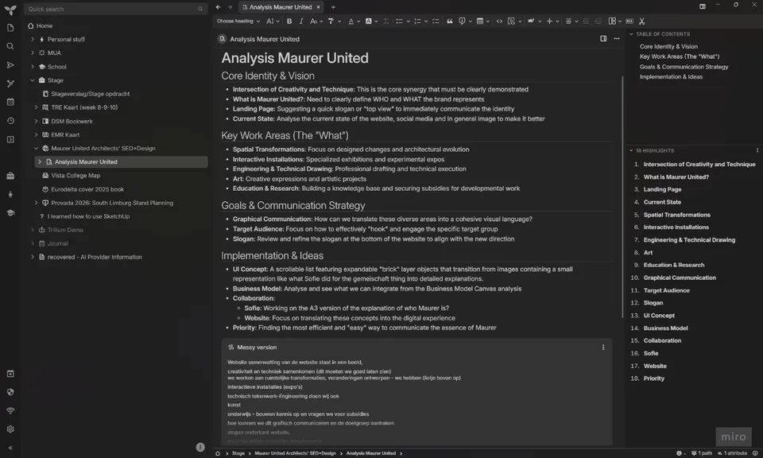Click the 1 attribute status bar entry

(x=732, y=453)
